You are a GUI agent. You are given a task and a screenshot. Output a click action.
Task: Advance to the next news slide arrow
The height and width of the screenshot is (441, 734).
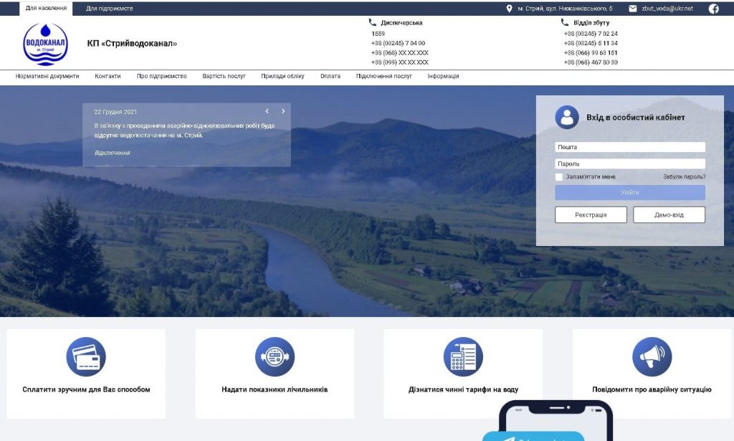pos(283,111)
